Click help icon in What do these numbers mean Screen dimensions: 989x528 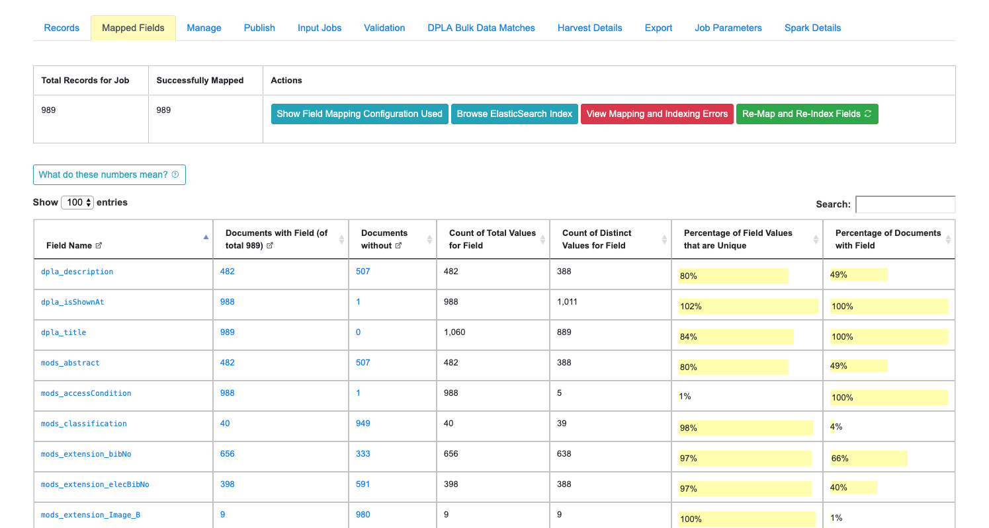[x=175, y=175]
